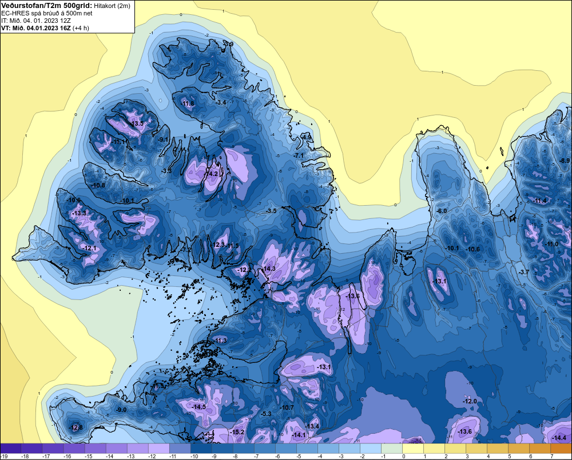This screenshot has height=460, width=572.
Task: Select the header line 'EC-HRES spá brúuð á 500m net'
Action: pos(47,14)
